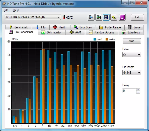Click the Exit button
Viewport: 149px width, 131px height.
pyautogui.click(x=137, y=17)
